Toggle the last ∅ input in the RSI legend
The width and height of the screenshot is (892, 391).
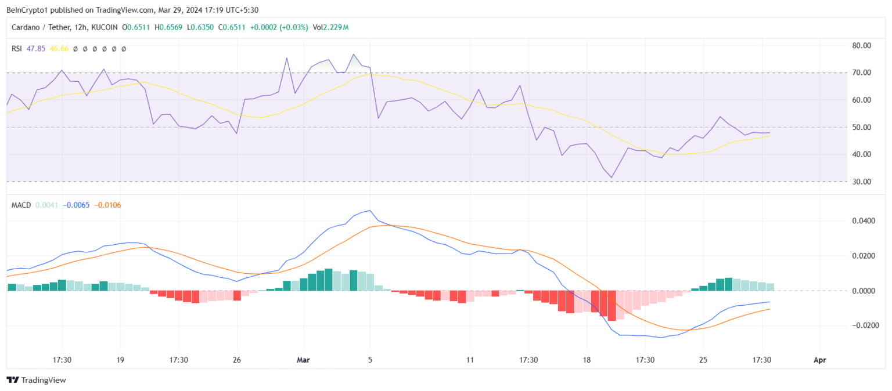point(124,49)
